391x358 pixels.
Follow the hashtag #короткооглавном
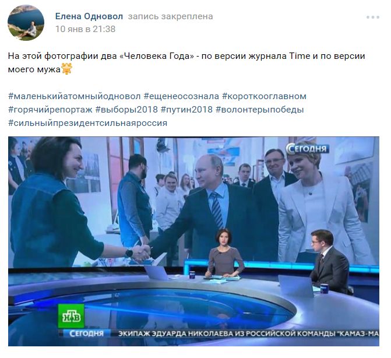264,96
